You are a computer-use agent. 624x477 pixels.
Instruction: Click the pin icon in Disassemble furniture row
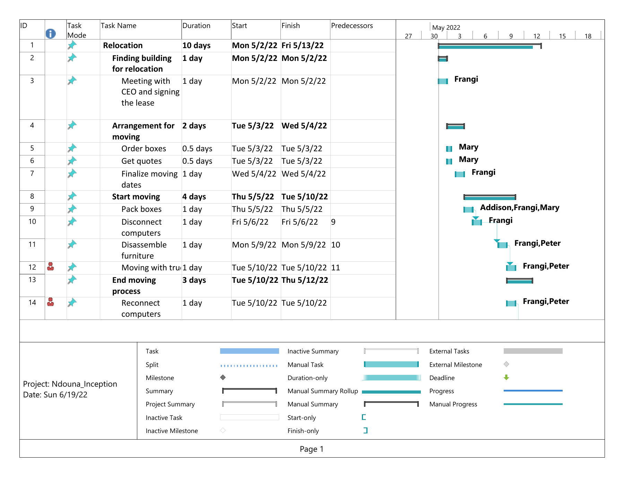72,244
